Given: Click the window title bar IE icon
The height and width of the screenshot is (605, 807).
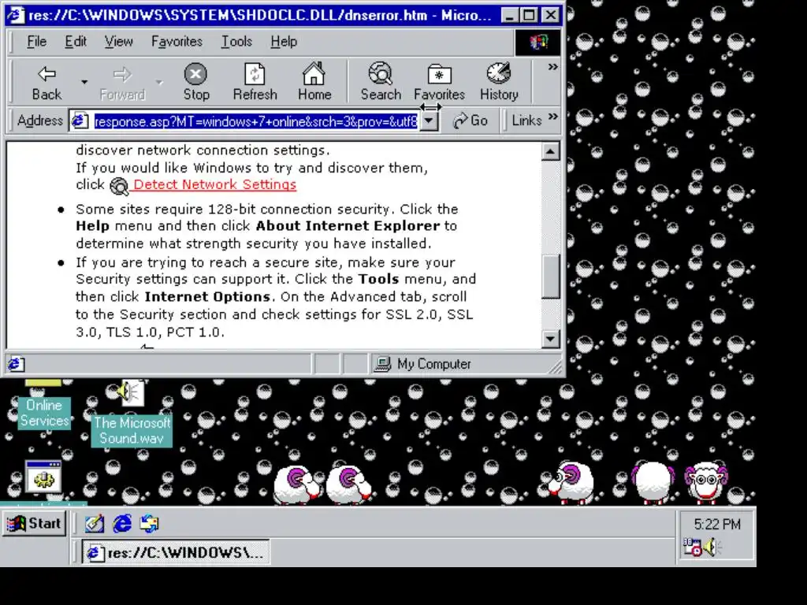Looking at the screenshot, I should (15, 14).
